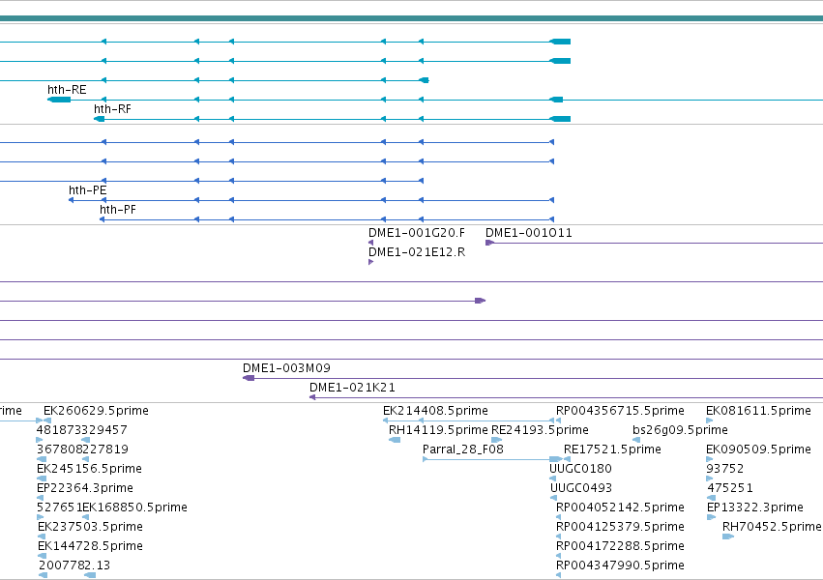Viewport: 823px width, 580px height.
Task: Click the DME1-021K21 feature label
Action: 352,387
